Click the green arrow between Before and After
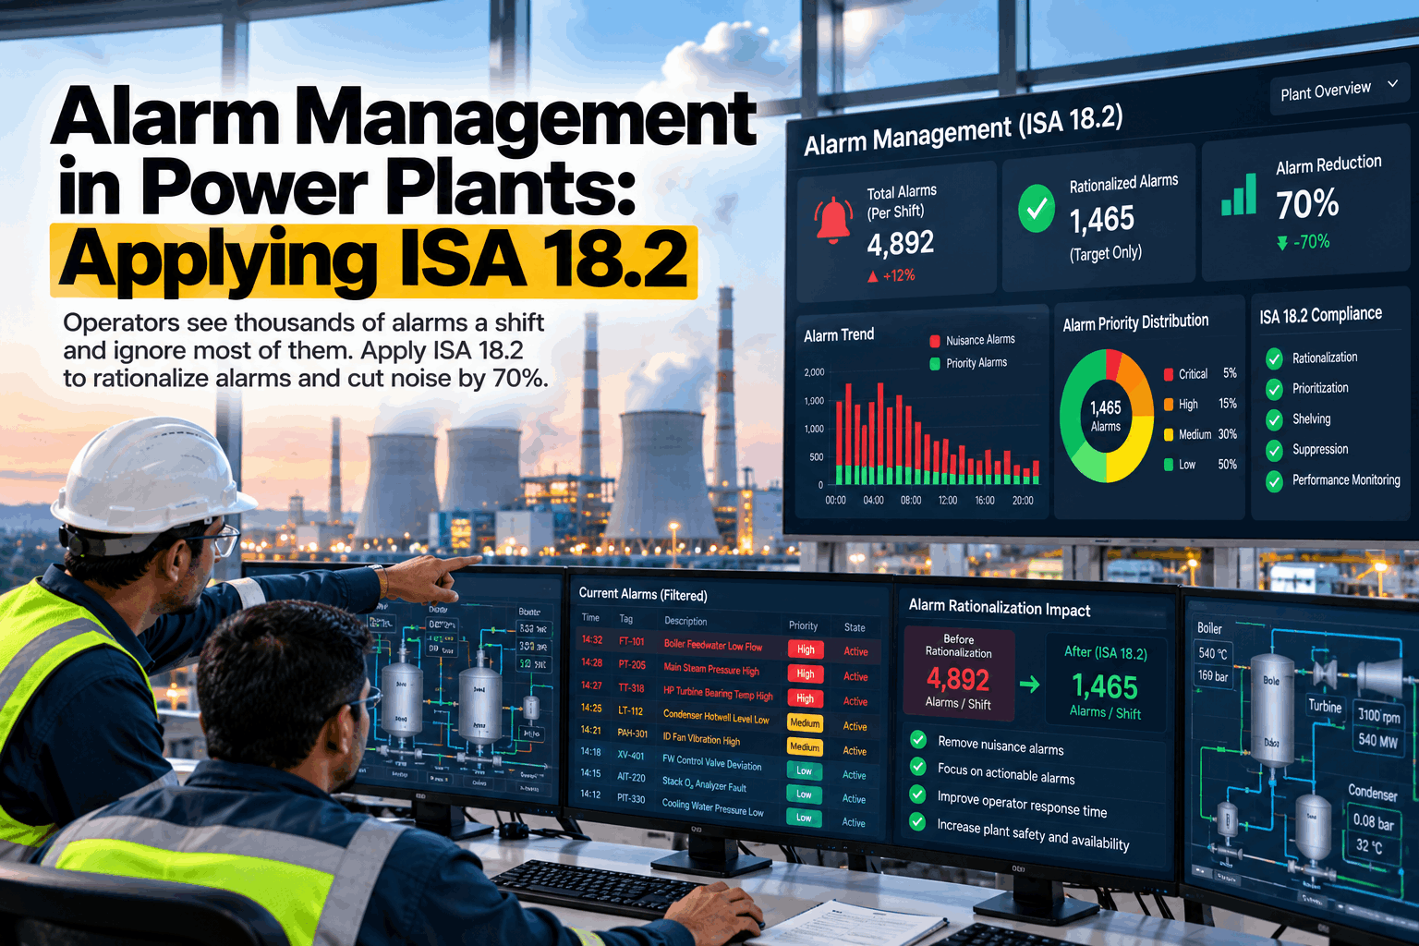The image size is (1419, 946). (x=1029, y=685)
